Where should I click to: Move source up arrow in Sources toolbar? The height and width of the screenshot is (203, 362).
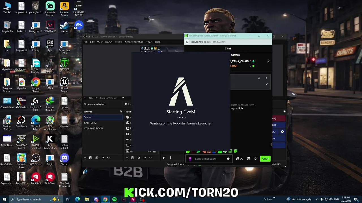pyautogui.click(x=145, y=158)
